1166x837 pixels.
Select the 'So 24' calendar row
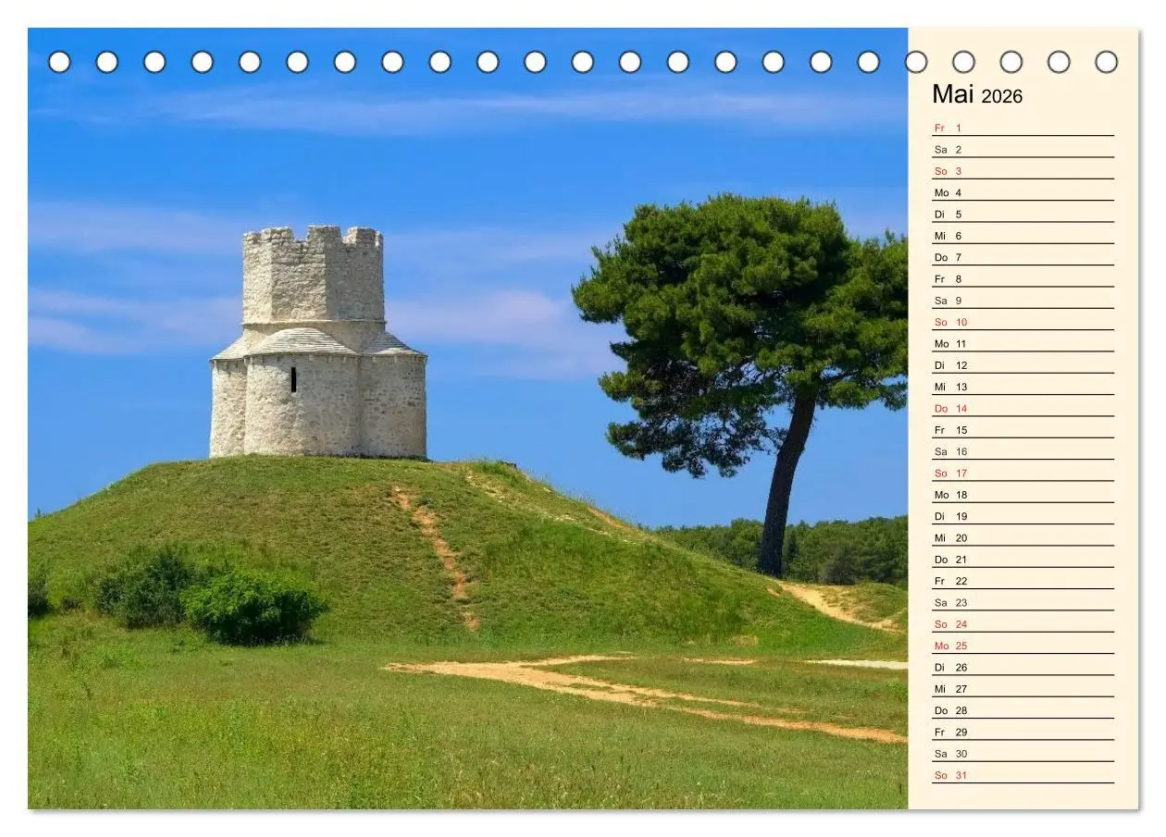1023,624
